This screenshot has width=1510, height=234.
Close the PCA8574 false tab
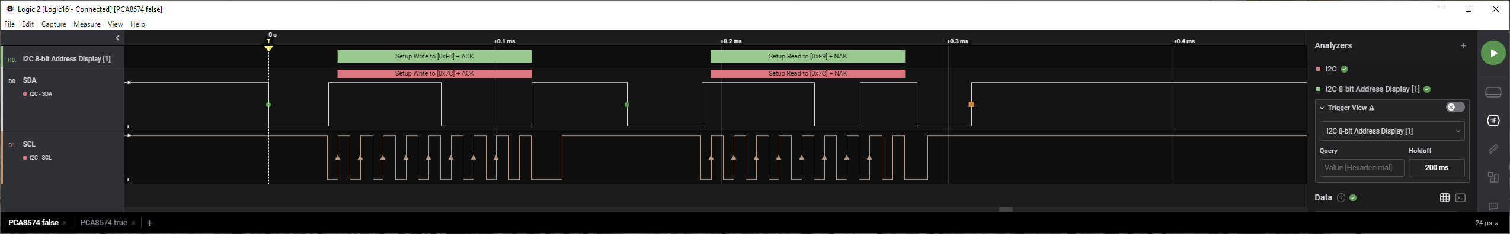coord(65,223)
